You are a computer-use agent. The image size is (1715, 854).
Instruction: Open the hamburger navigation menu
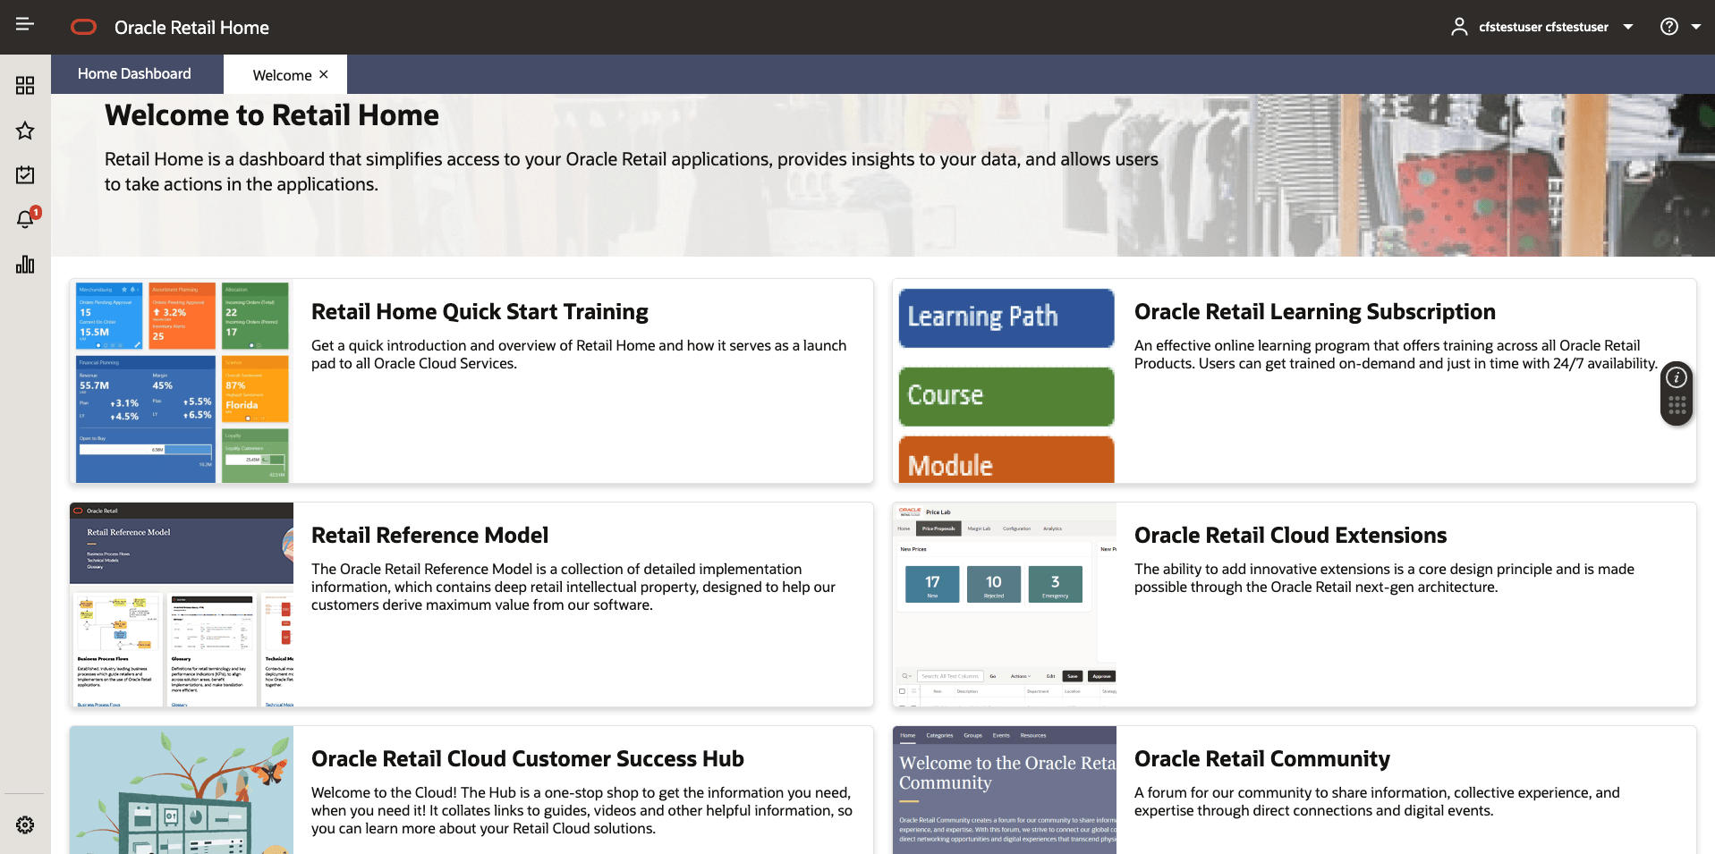click(x=25, y=24)
